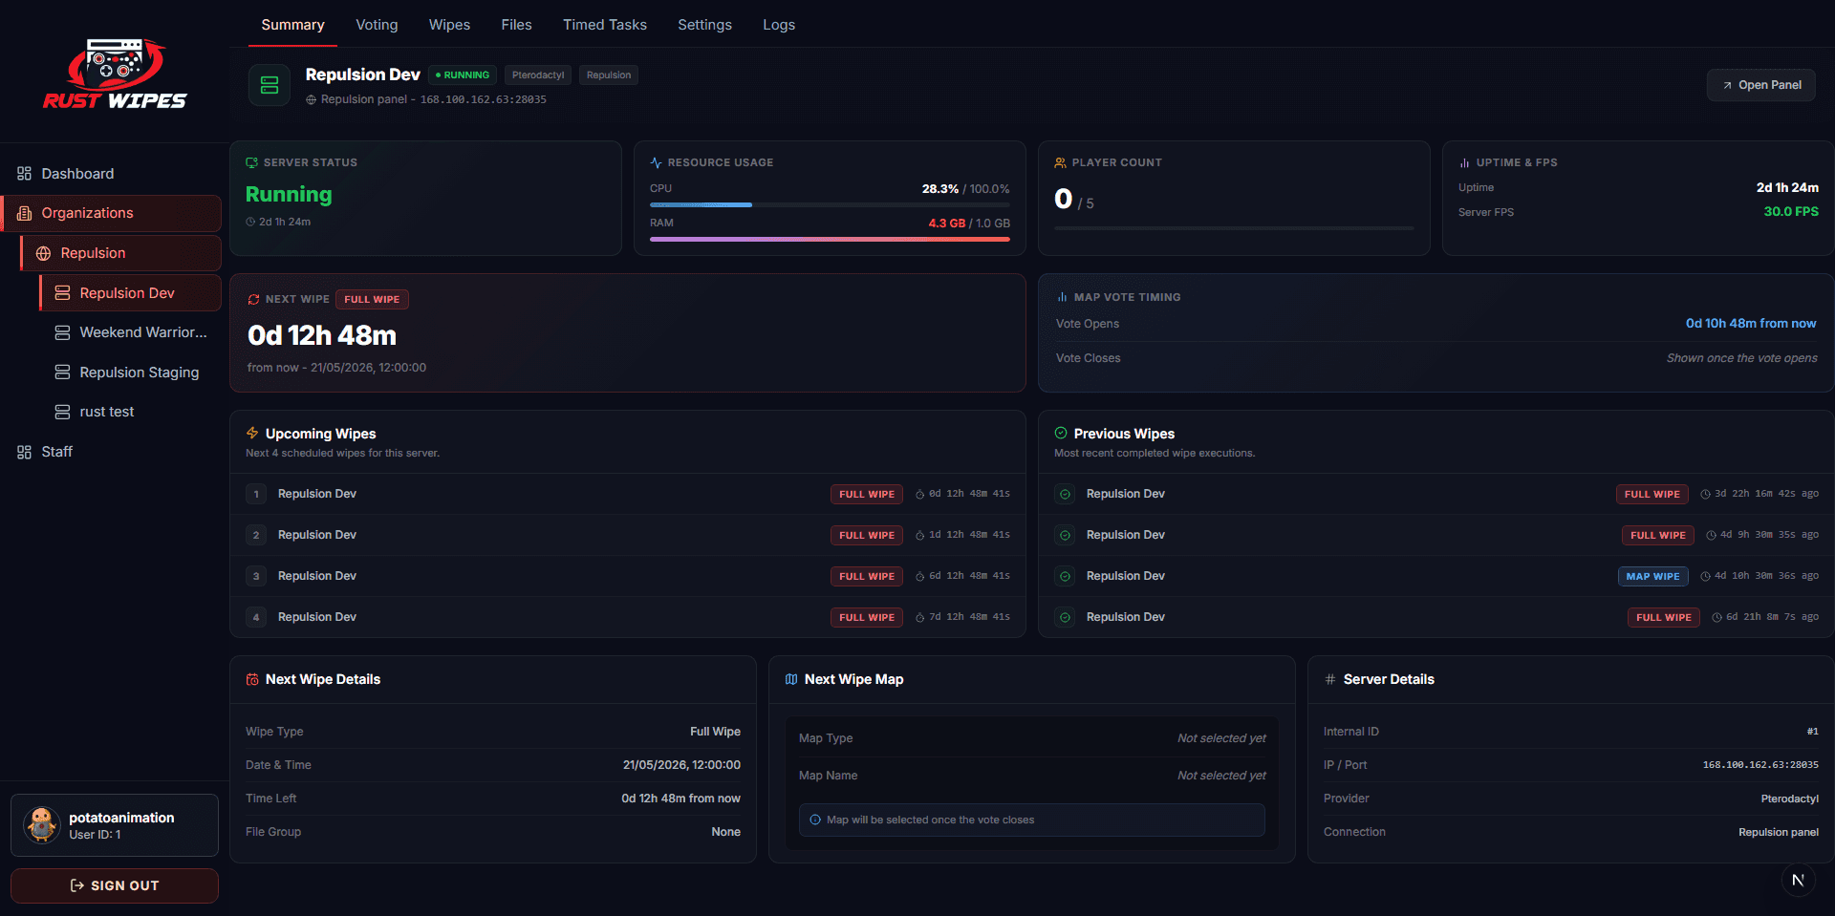The width and height of the screenshot is (1835, 916).
Task: Click the Server Status card icon
Action: click(251, 162)
